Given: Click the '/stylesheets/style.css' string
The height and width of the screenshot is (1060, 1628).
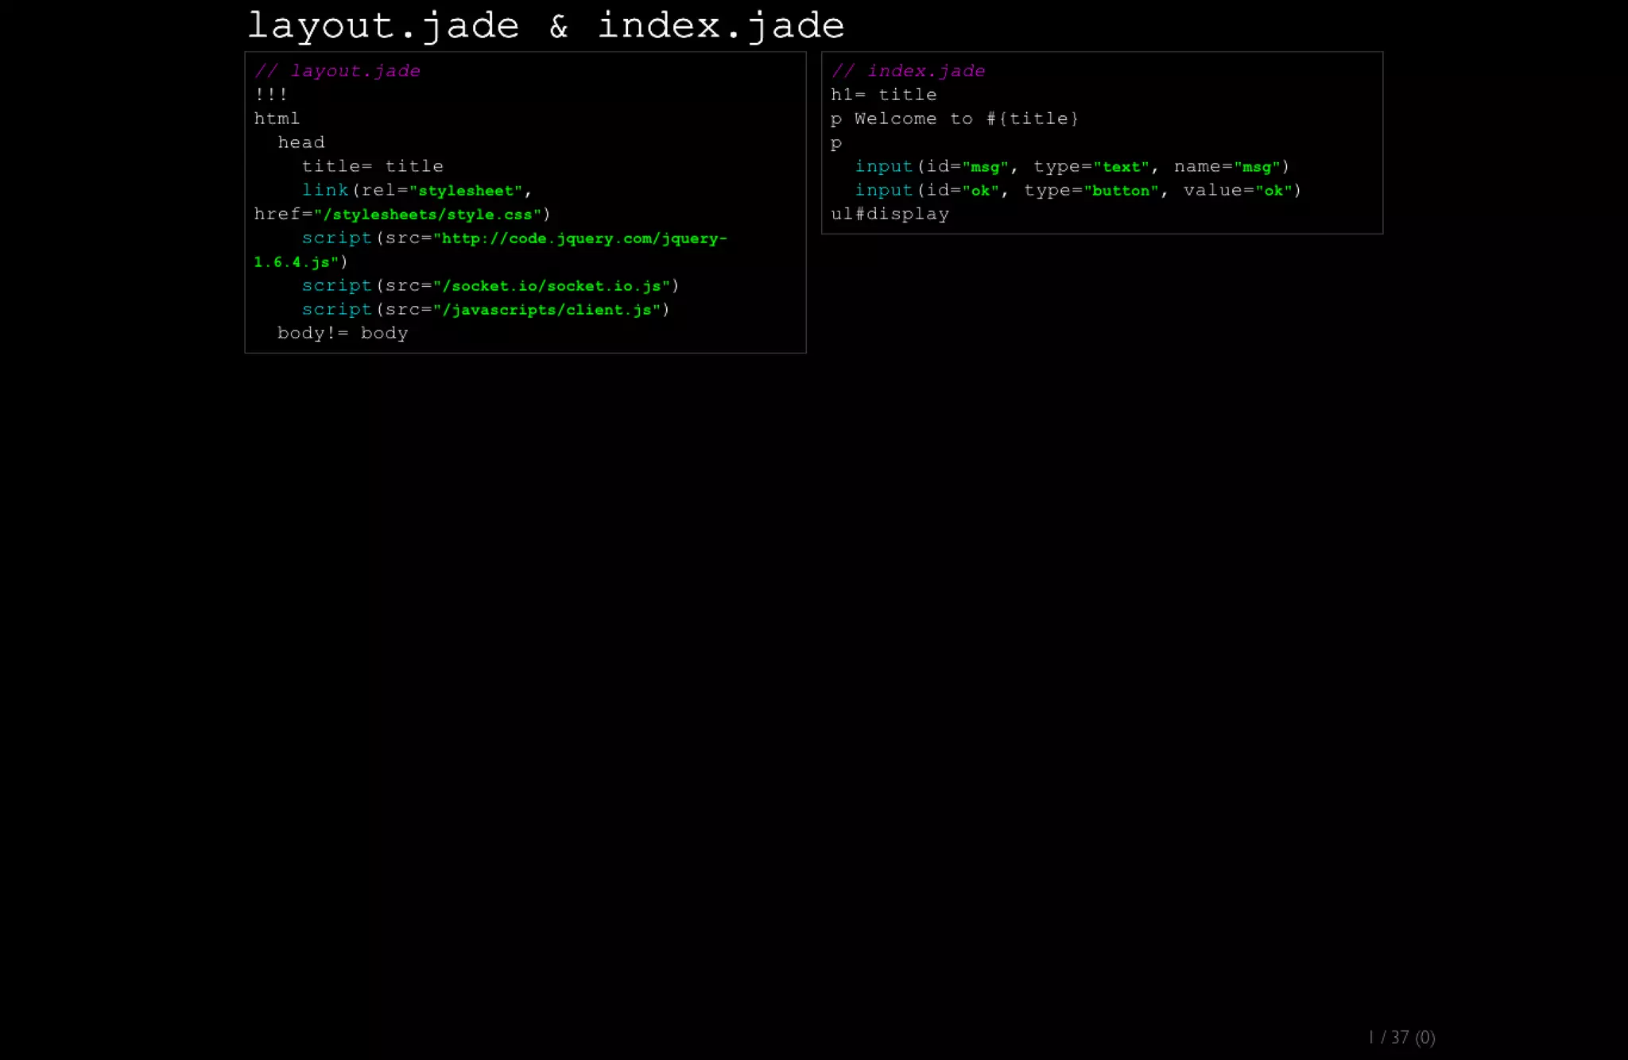Looking at the screenshot, I should pyautogui.click(x=428, y=215).
